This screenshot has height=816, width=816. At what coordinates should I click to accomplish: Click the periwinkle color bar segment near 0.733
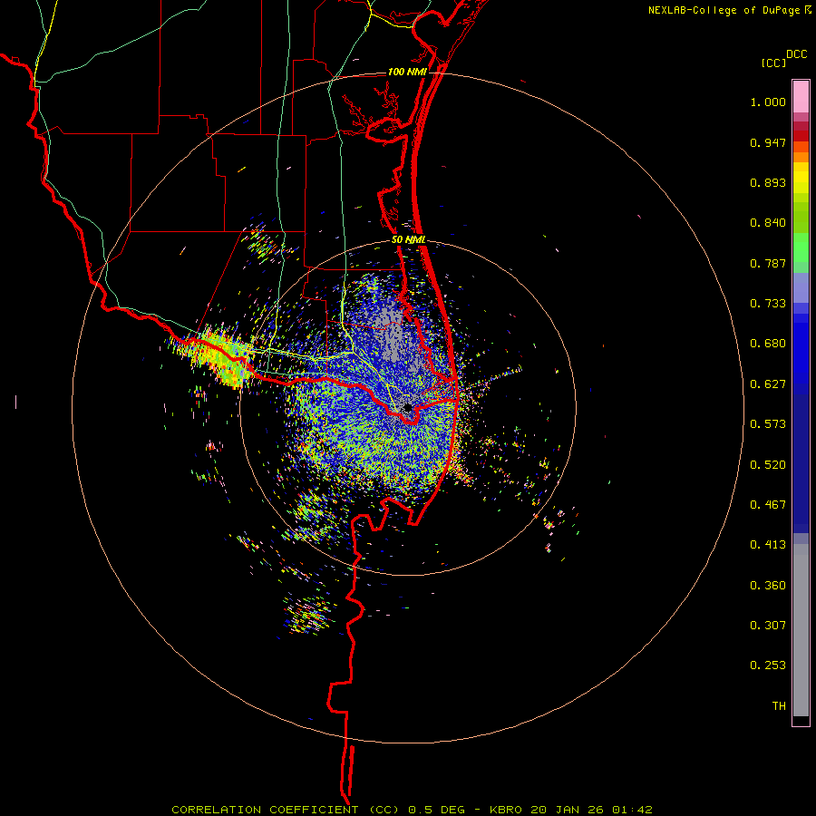coord(801,287)
